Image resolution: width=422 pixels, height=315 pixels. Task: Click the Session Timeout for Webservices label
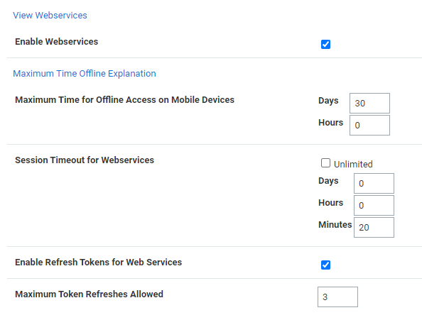coord(85,160)
